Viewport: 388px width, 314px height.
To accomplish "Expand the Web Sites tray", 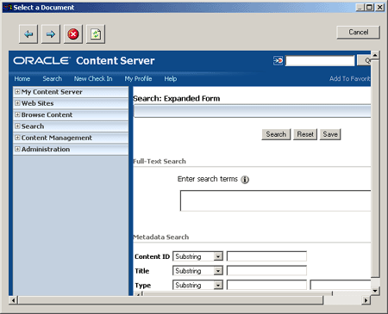I will point(17,103).
